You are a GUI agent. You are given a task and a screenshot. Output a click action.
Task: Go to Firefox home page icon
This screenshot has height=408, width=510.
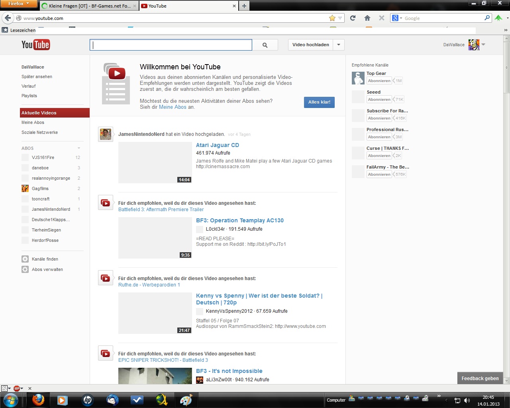click(367, 18)
